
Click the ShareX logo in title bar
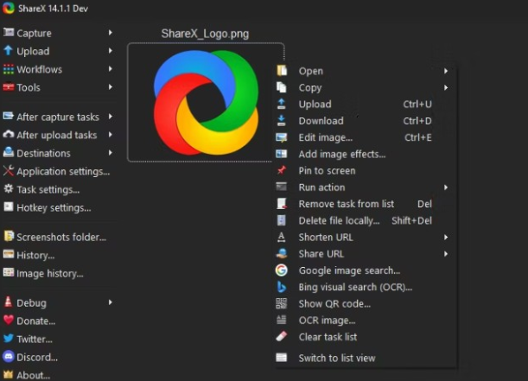pyautogui.click(x=9, y=9)
